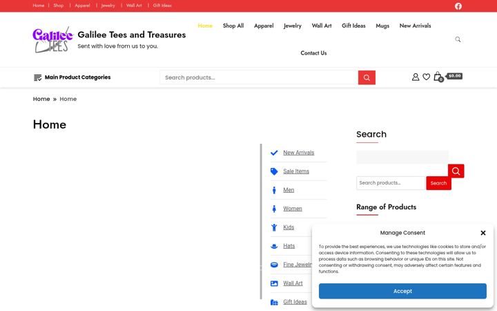
Task: Submit search with red magnifier button
Action: click(367, 77)
